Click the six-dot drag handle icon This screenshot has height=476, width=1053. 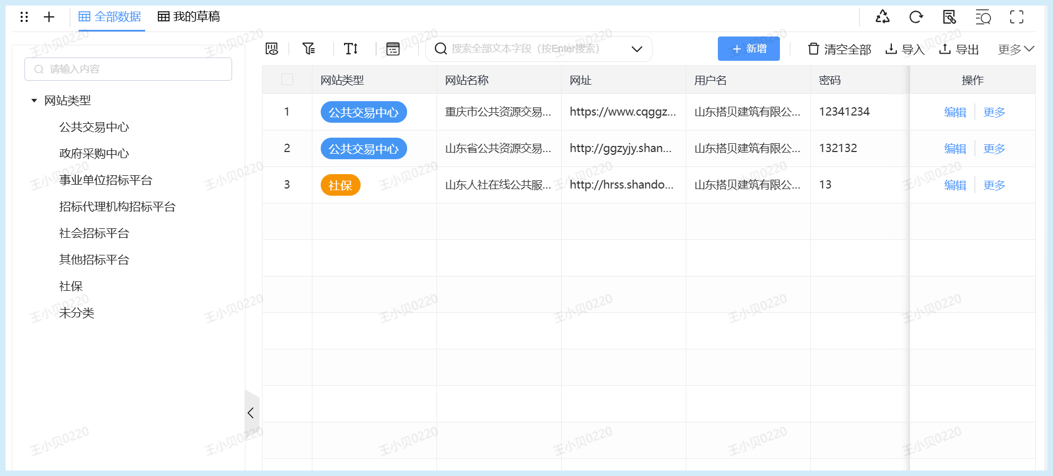pyautogui.click(x=24, y=17)
